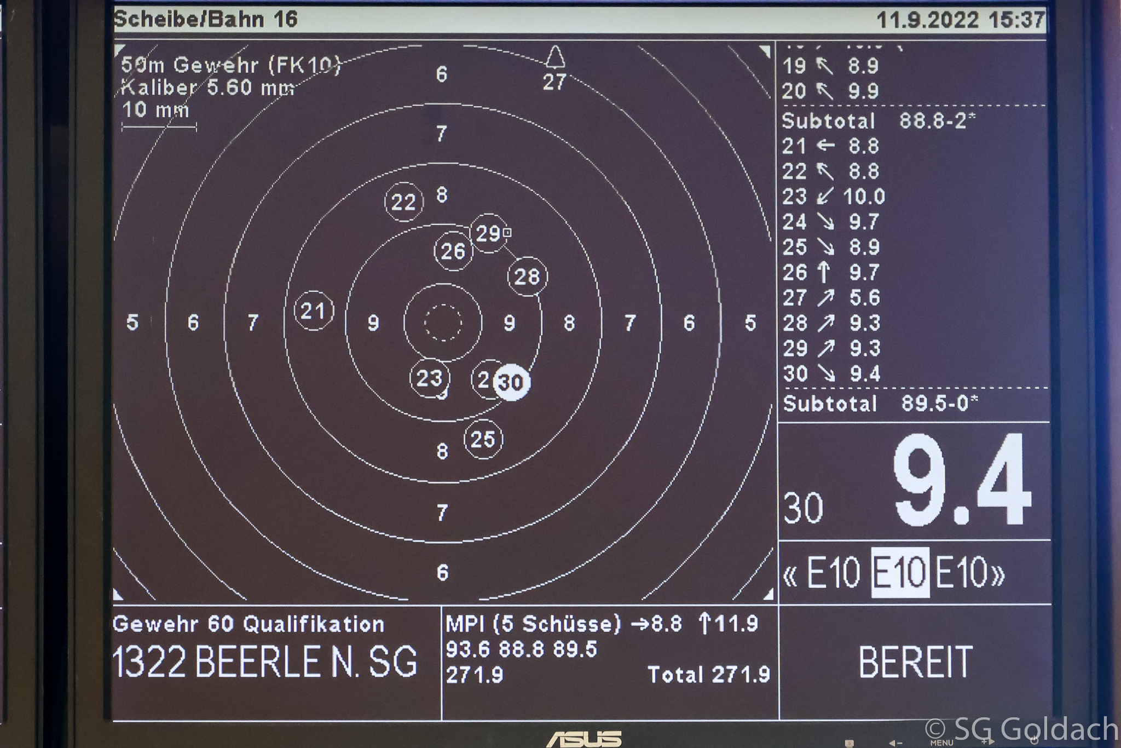
Task: Select the highlighted middle E10 tab
Action: click(x=900, y=573)
